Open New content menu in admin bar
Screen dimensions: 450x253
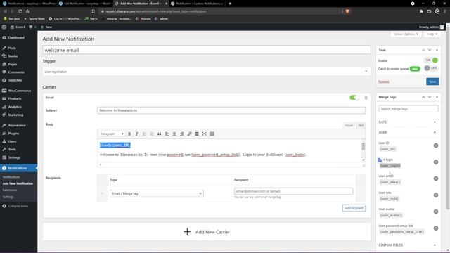pyautogui.click(x=46, y=27)
